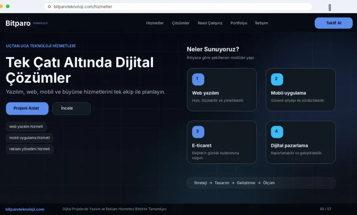Image resolution: width=357 pixels, height=215 pixels.
Task: Click the Teklif Al button
Action: 334,23
